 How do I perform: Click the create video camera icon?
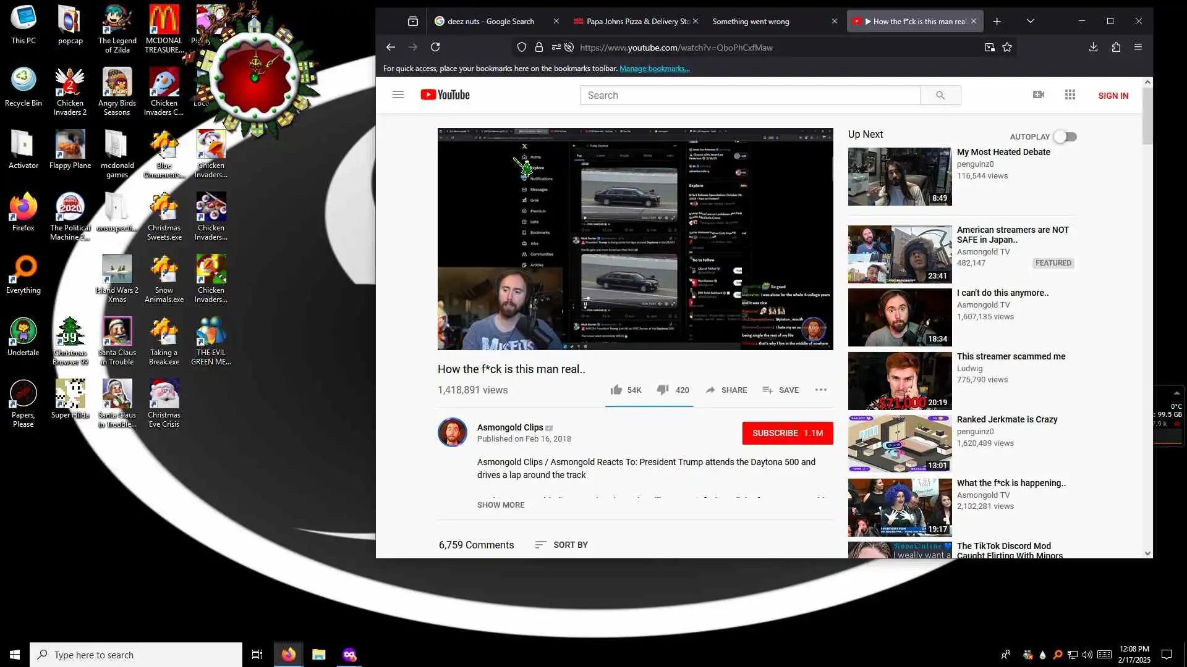pyautogui.click(x=1039, y=94)
